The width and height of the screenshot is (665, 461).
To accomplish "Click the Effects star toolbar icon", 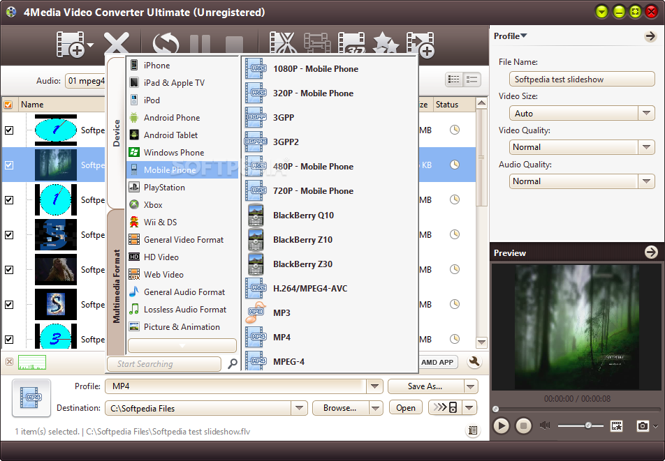I will click(x=386, y=44).
